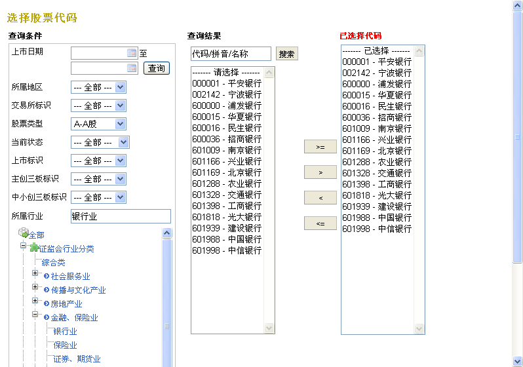Select 600000 - 浦发银行 in query results
The height and width of the screenshot is (367, 523).
[227, 106]
